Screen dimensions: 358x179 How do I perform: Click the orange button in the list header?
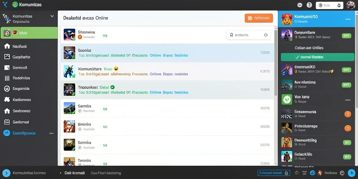click(x=259, y=18)
